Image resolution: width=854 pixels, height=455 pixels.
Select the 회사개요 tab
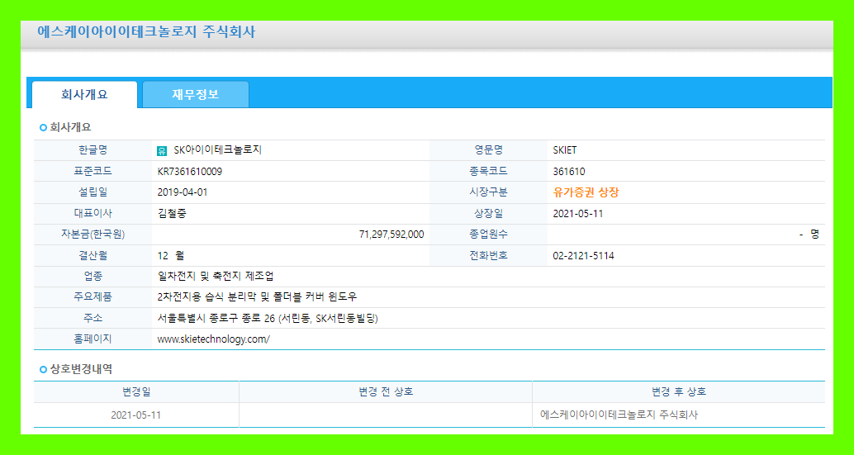point(84,95)
